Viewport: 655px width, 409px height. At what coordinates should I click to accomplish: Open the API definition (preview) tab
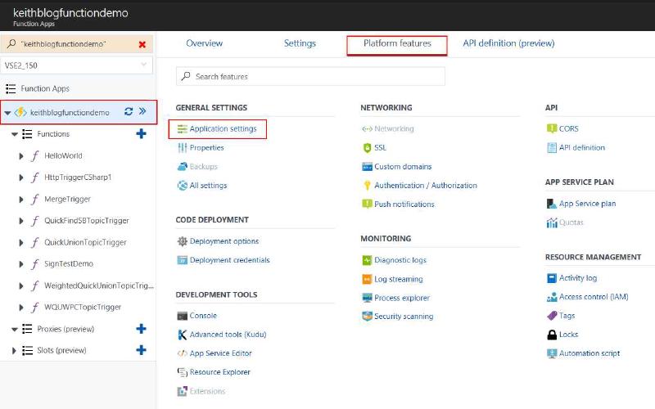[x=508, y=43]
